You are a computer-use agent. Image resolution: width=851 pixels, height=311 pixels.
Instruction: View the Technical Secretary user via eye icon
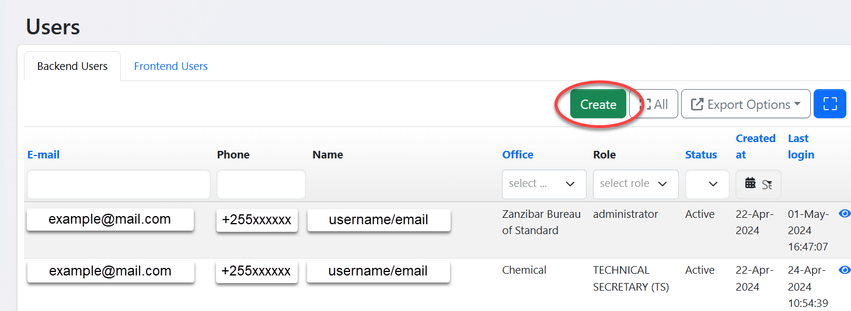844,270
